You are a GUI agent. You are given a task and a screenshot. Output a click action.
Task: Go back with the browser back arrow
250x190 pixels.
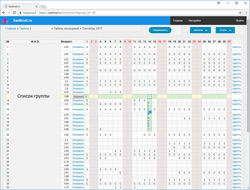point(4,13)
